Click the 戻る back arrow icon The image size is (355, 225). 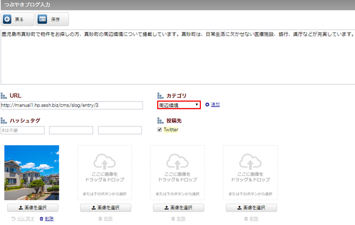[x=8, y=19]
